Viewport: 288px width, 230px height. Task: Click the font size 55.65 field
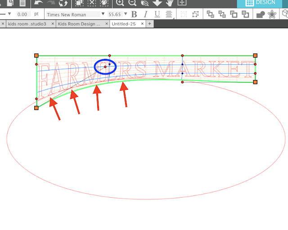115,14
